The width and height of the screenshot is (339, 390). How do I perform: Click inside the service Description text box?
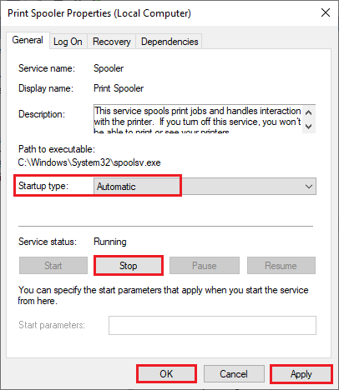(x=198, y=119)
